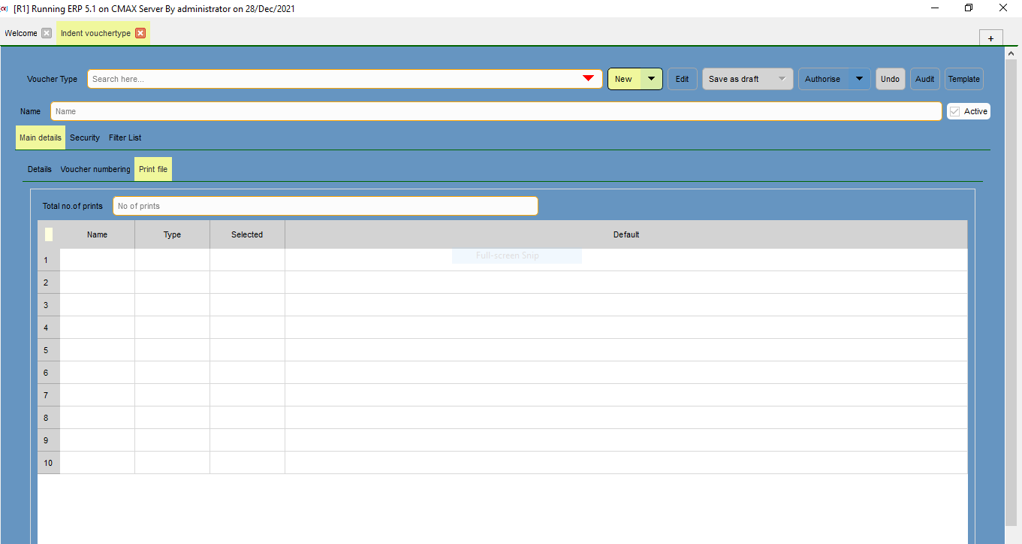Click the New button

coord(624,79)
